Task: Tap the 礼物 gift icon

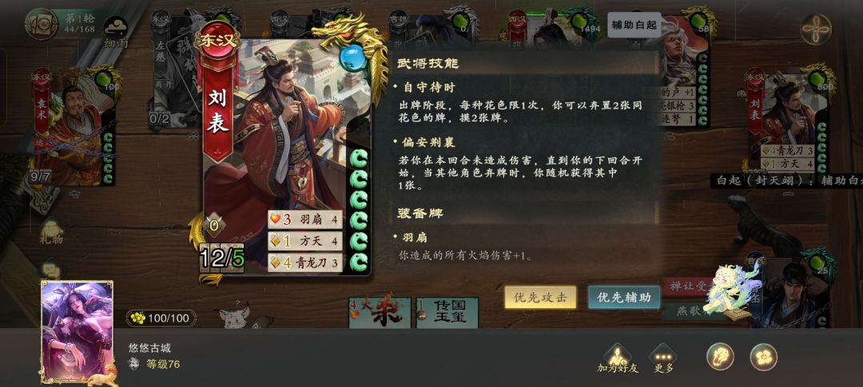Action: click(x=52, y=231)
